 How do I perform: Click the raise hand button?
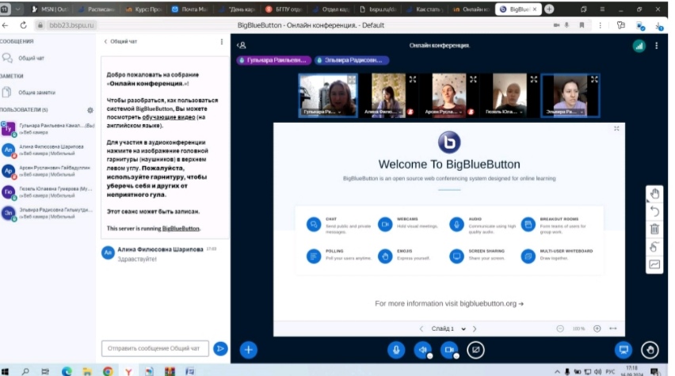coord(650,349)
